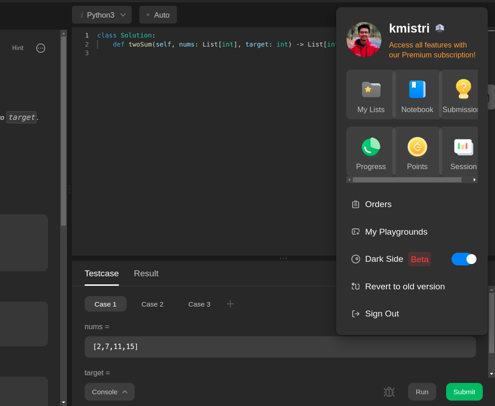
Task: Expand the Console panel
Action: pyautogui.click(x=109, y=392)
